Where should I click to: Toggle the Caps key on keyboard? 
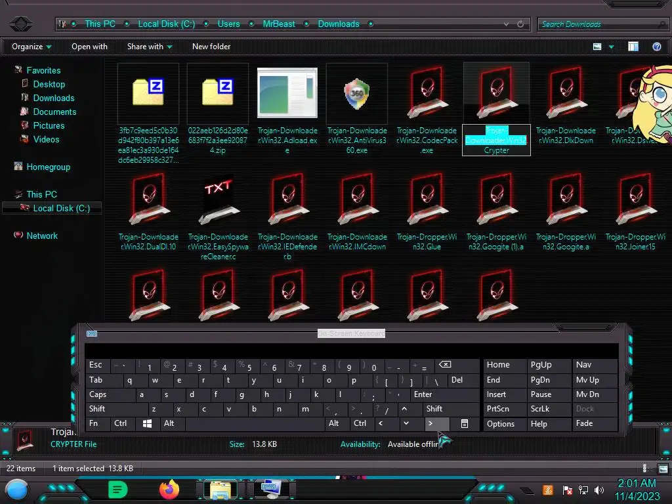[x=110, y=394]
